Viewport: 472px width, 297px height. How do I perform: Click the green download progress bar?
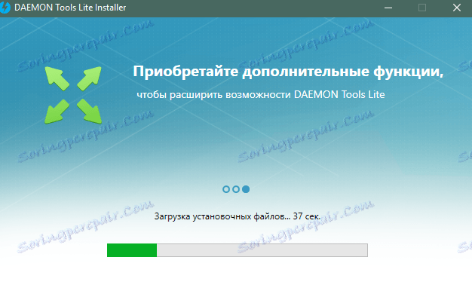238,250
